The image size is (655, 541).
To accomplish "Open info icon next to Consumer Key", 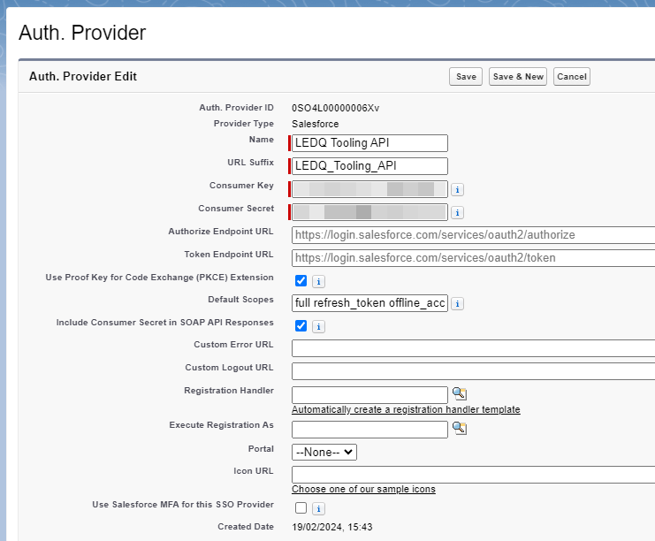I will pos(457,190).
